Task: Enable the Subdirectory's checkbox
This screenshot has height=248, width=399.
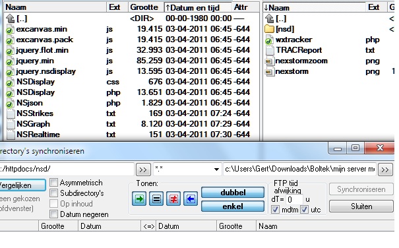Action: tap(53, 193)
